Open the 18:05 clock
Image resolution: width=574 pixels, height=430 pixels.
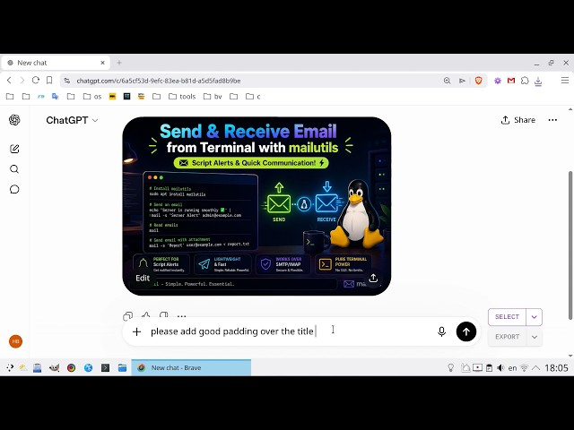point(556,368)
